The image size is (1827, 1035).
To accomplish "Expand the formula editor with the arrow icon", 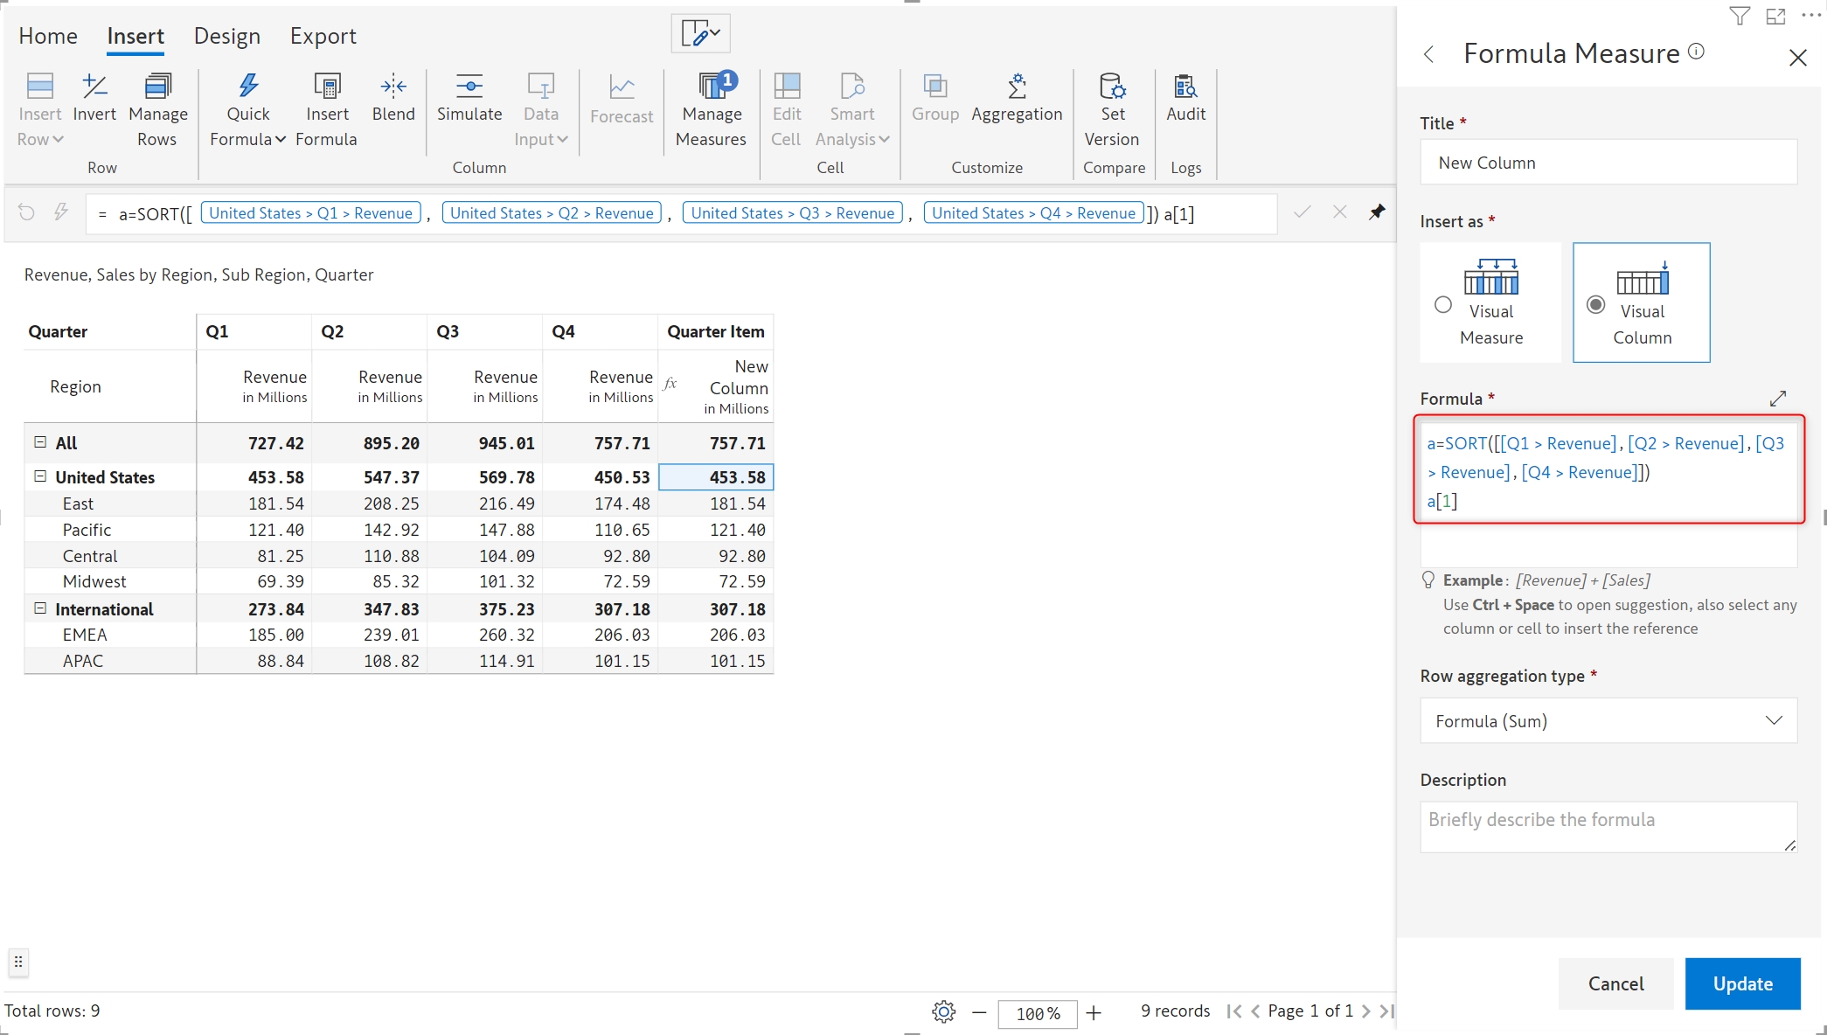I will (x=1778, y=399).
